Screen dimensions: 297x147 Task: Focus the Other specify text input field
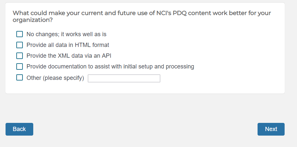tap(124, 79)
